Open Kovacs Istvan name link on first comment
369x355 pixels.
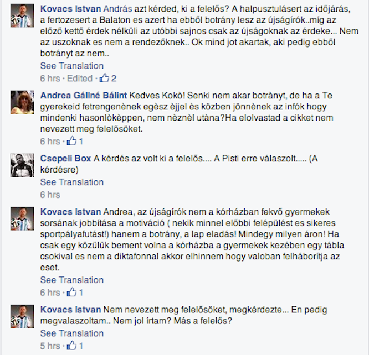(70, 9)
